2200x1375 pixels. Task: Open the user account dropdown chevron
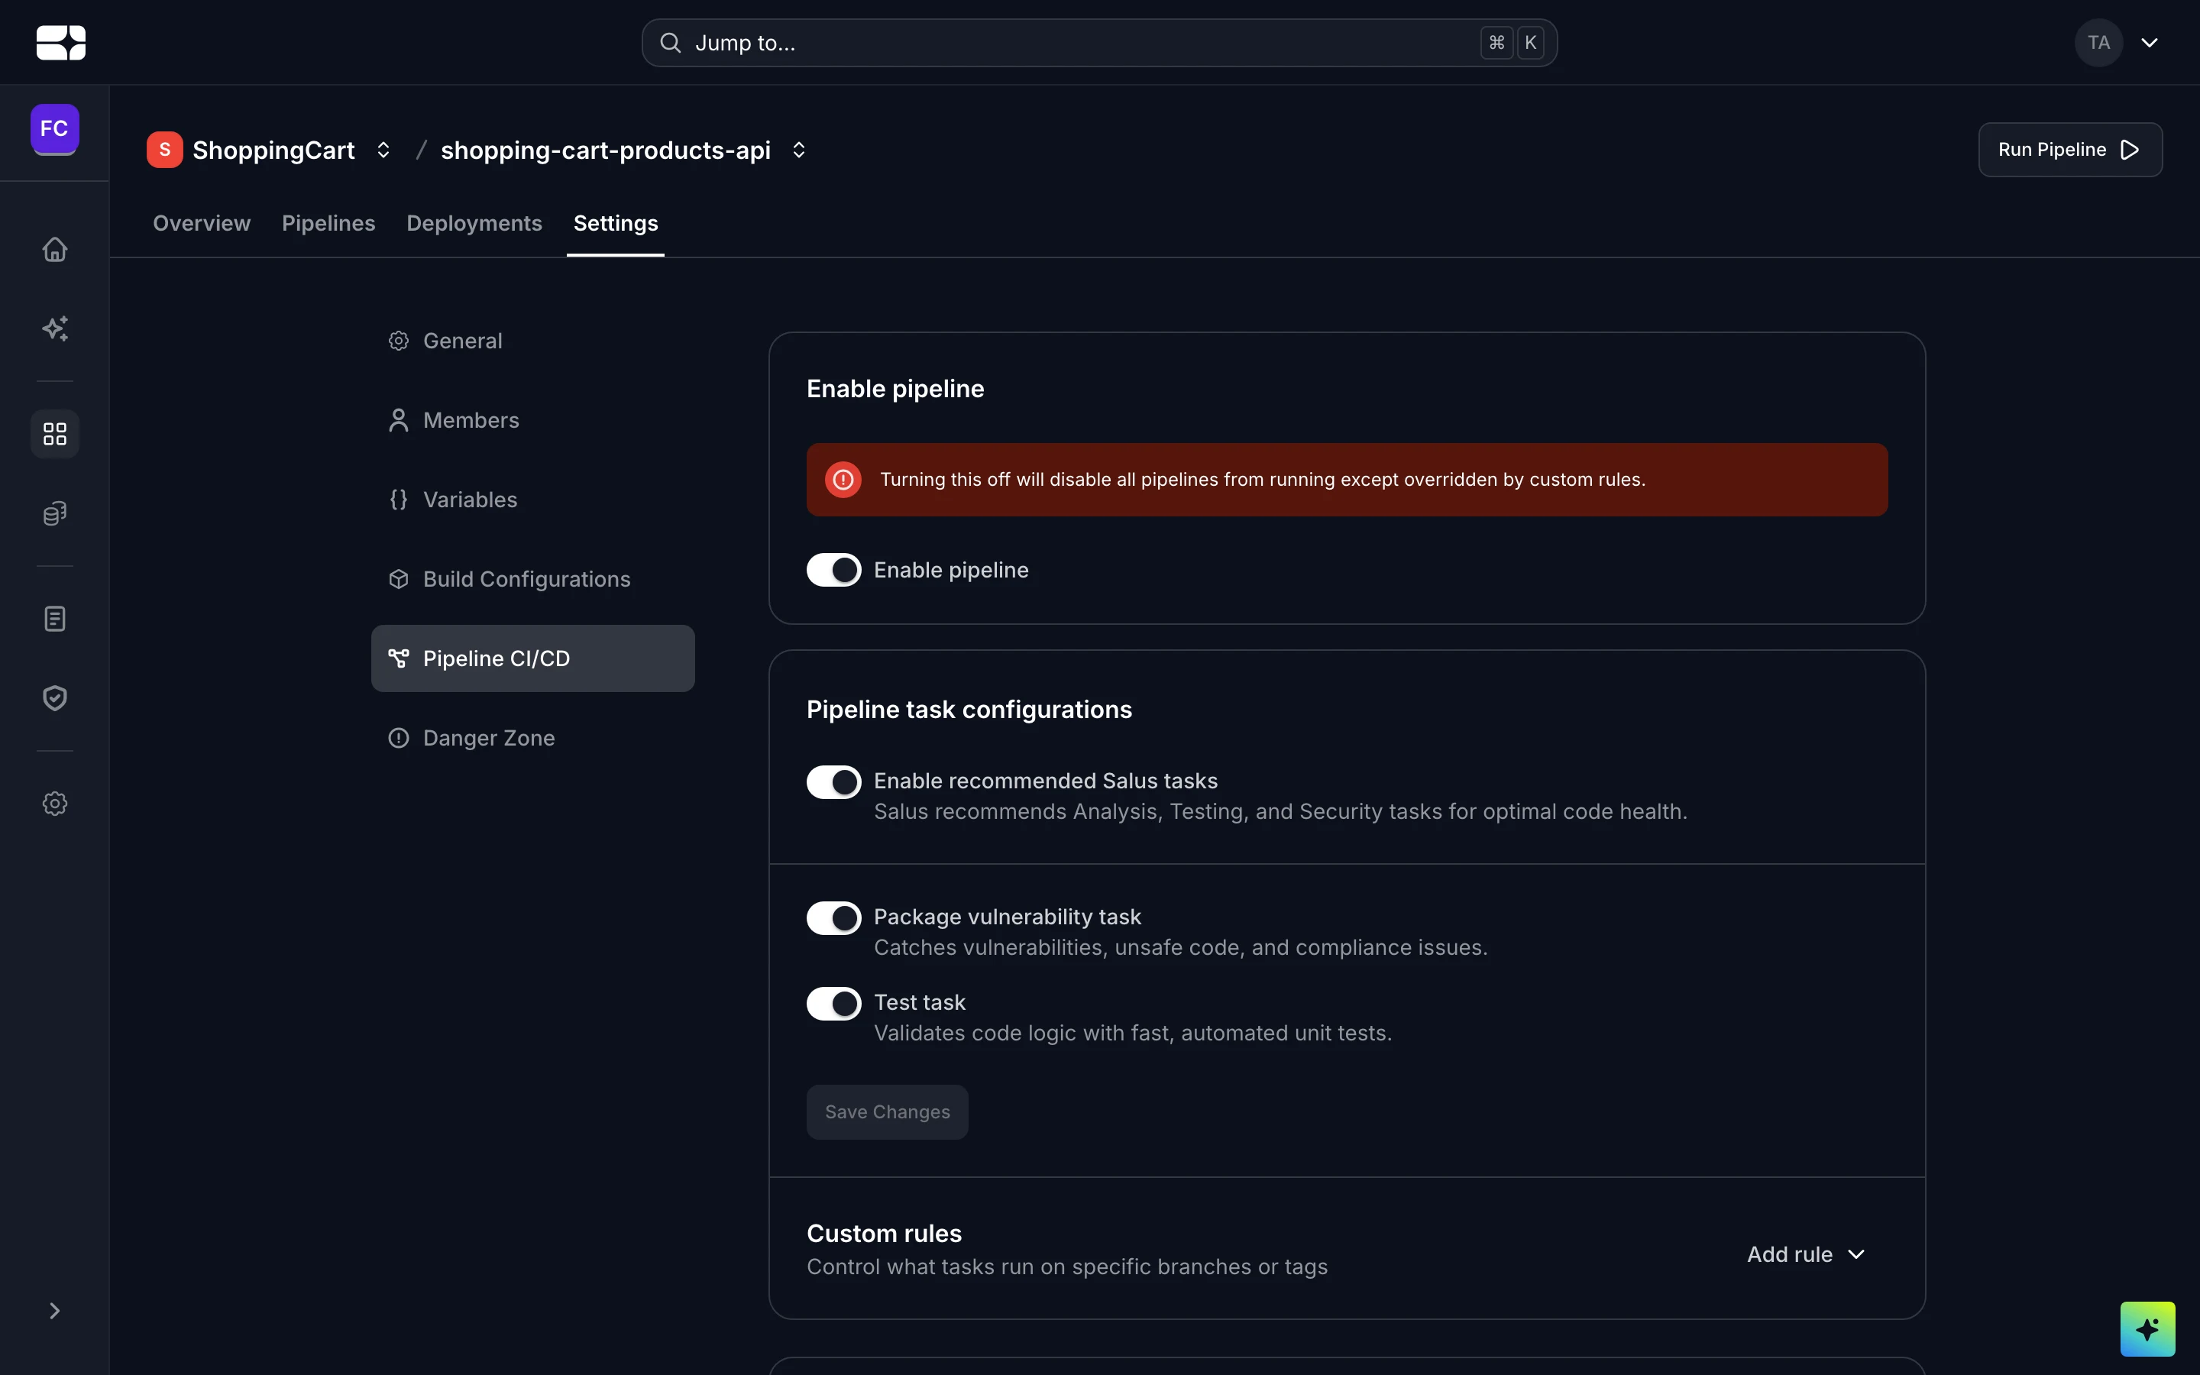(x=2149, y=43)
